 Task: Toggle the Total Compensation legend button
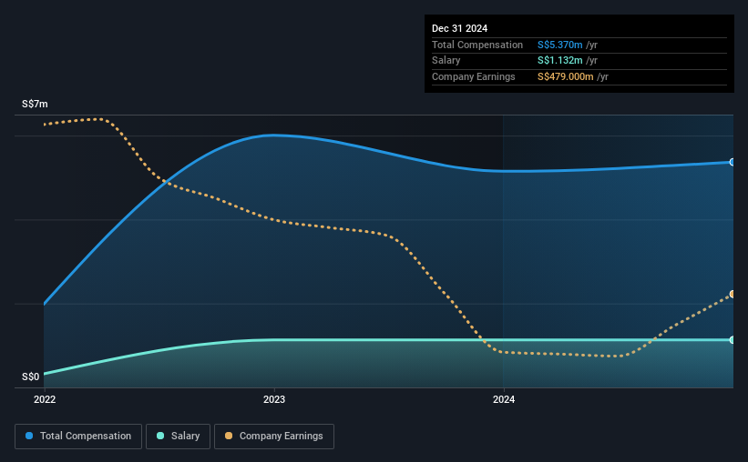78,437
